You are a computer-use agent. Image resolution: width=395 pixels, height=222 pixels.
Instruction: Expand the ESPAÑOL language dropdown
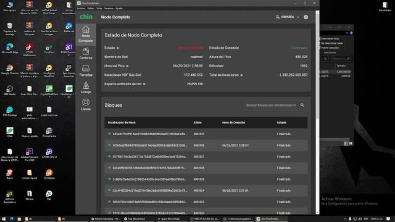click(288, 17)
